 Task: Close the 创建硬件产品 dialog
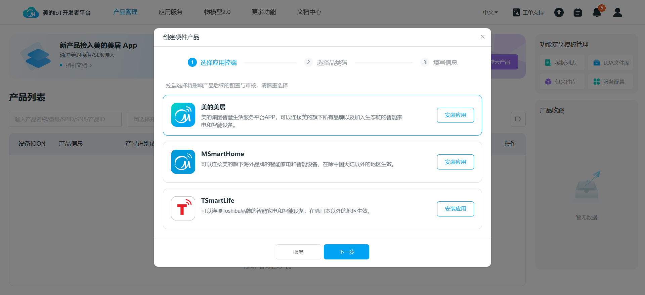point(482,37)
